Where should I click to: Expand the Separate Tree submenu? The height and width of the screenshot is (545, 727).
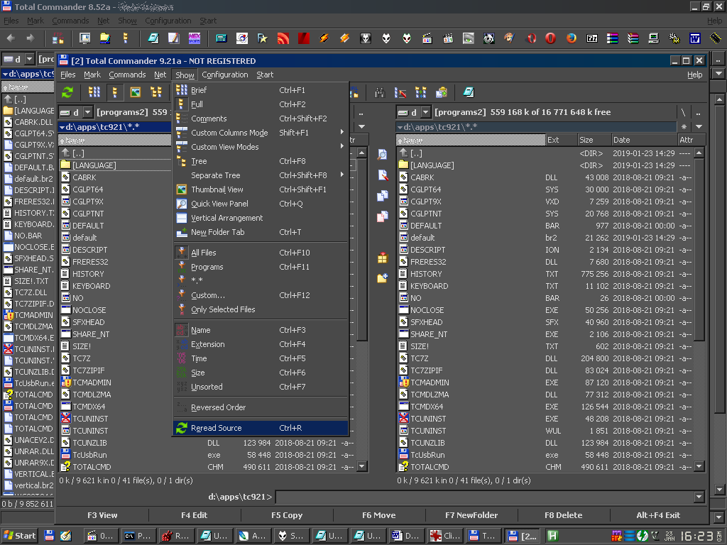pyautogui.click(x=261, y=175)
